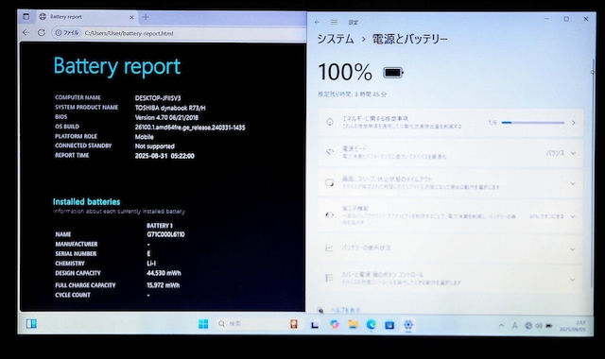Open Microsoft Edge from the taskbar
This screenshot has width=605, height=359.
point(372,325)
